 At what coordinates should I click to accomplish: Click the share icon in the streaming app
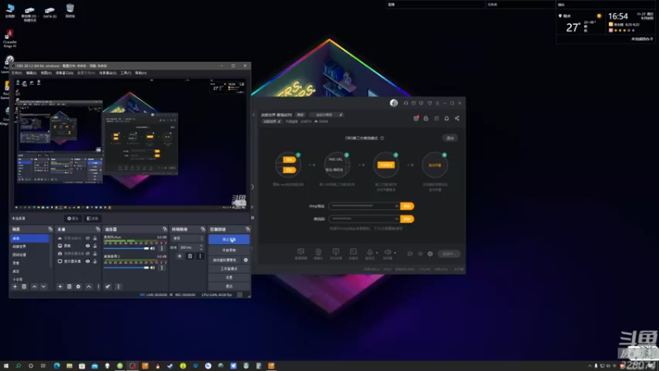coord(457,118)
